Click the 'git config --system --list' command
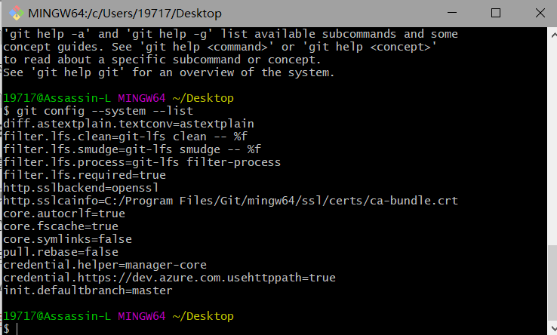This screenshot has height=335, width=557. coord(98,111)
